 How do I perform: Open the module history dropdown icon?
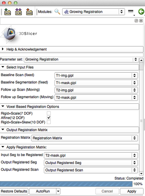(131, 13)
